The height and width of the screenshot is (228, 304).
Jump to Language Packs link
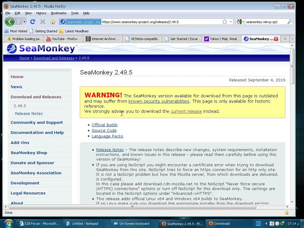pyautogui.click(x=107, y=136)
